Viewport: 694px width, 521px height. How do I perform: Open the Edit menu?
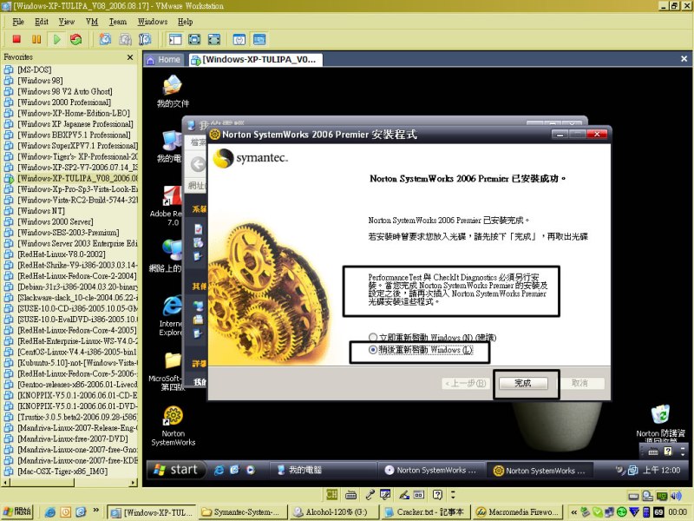click(42, 22)
